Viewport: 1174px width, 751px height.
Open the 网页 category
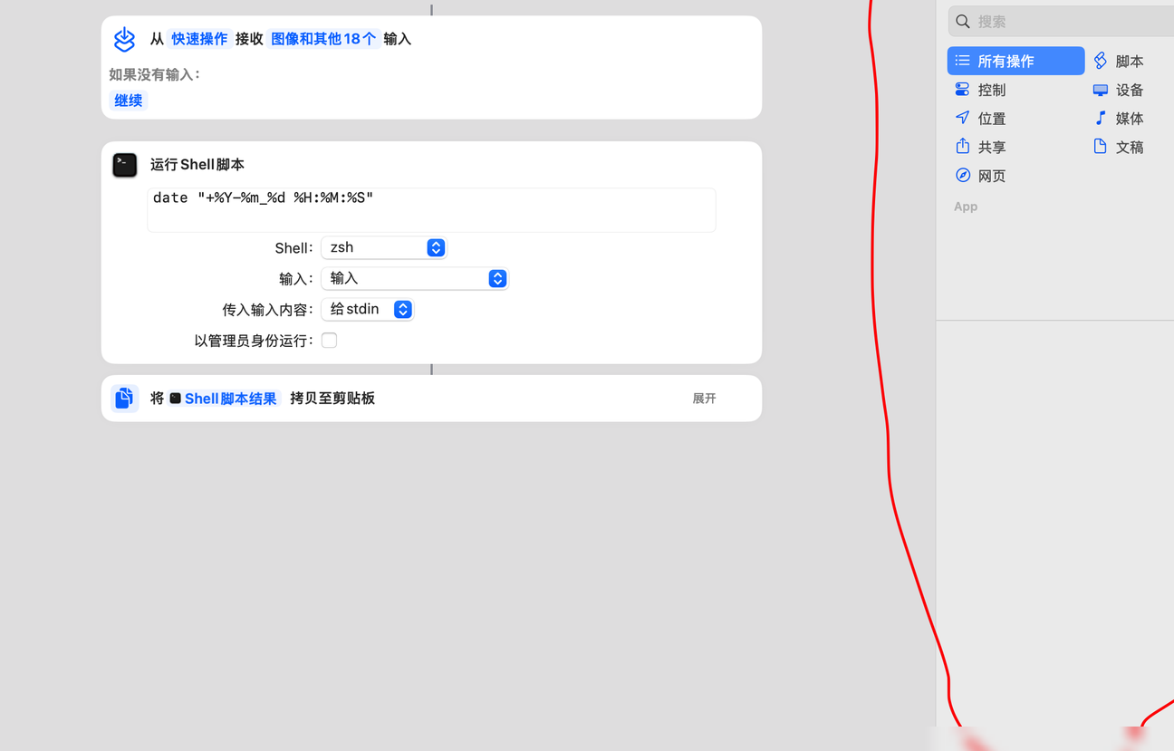point(980,176)
